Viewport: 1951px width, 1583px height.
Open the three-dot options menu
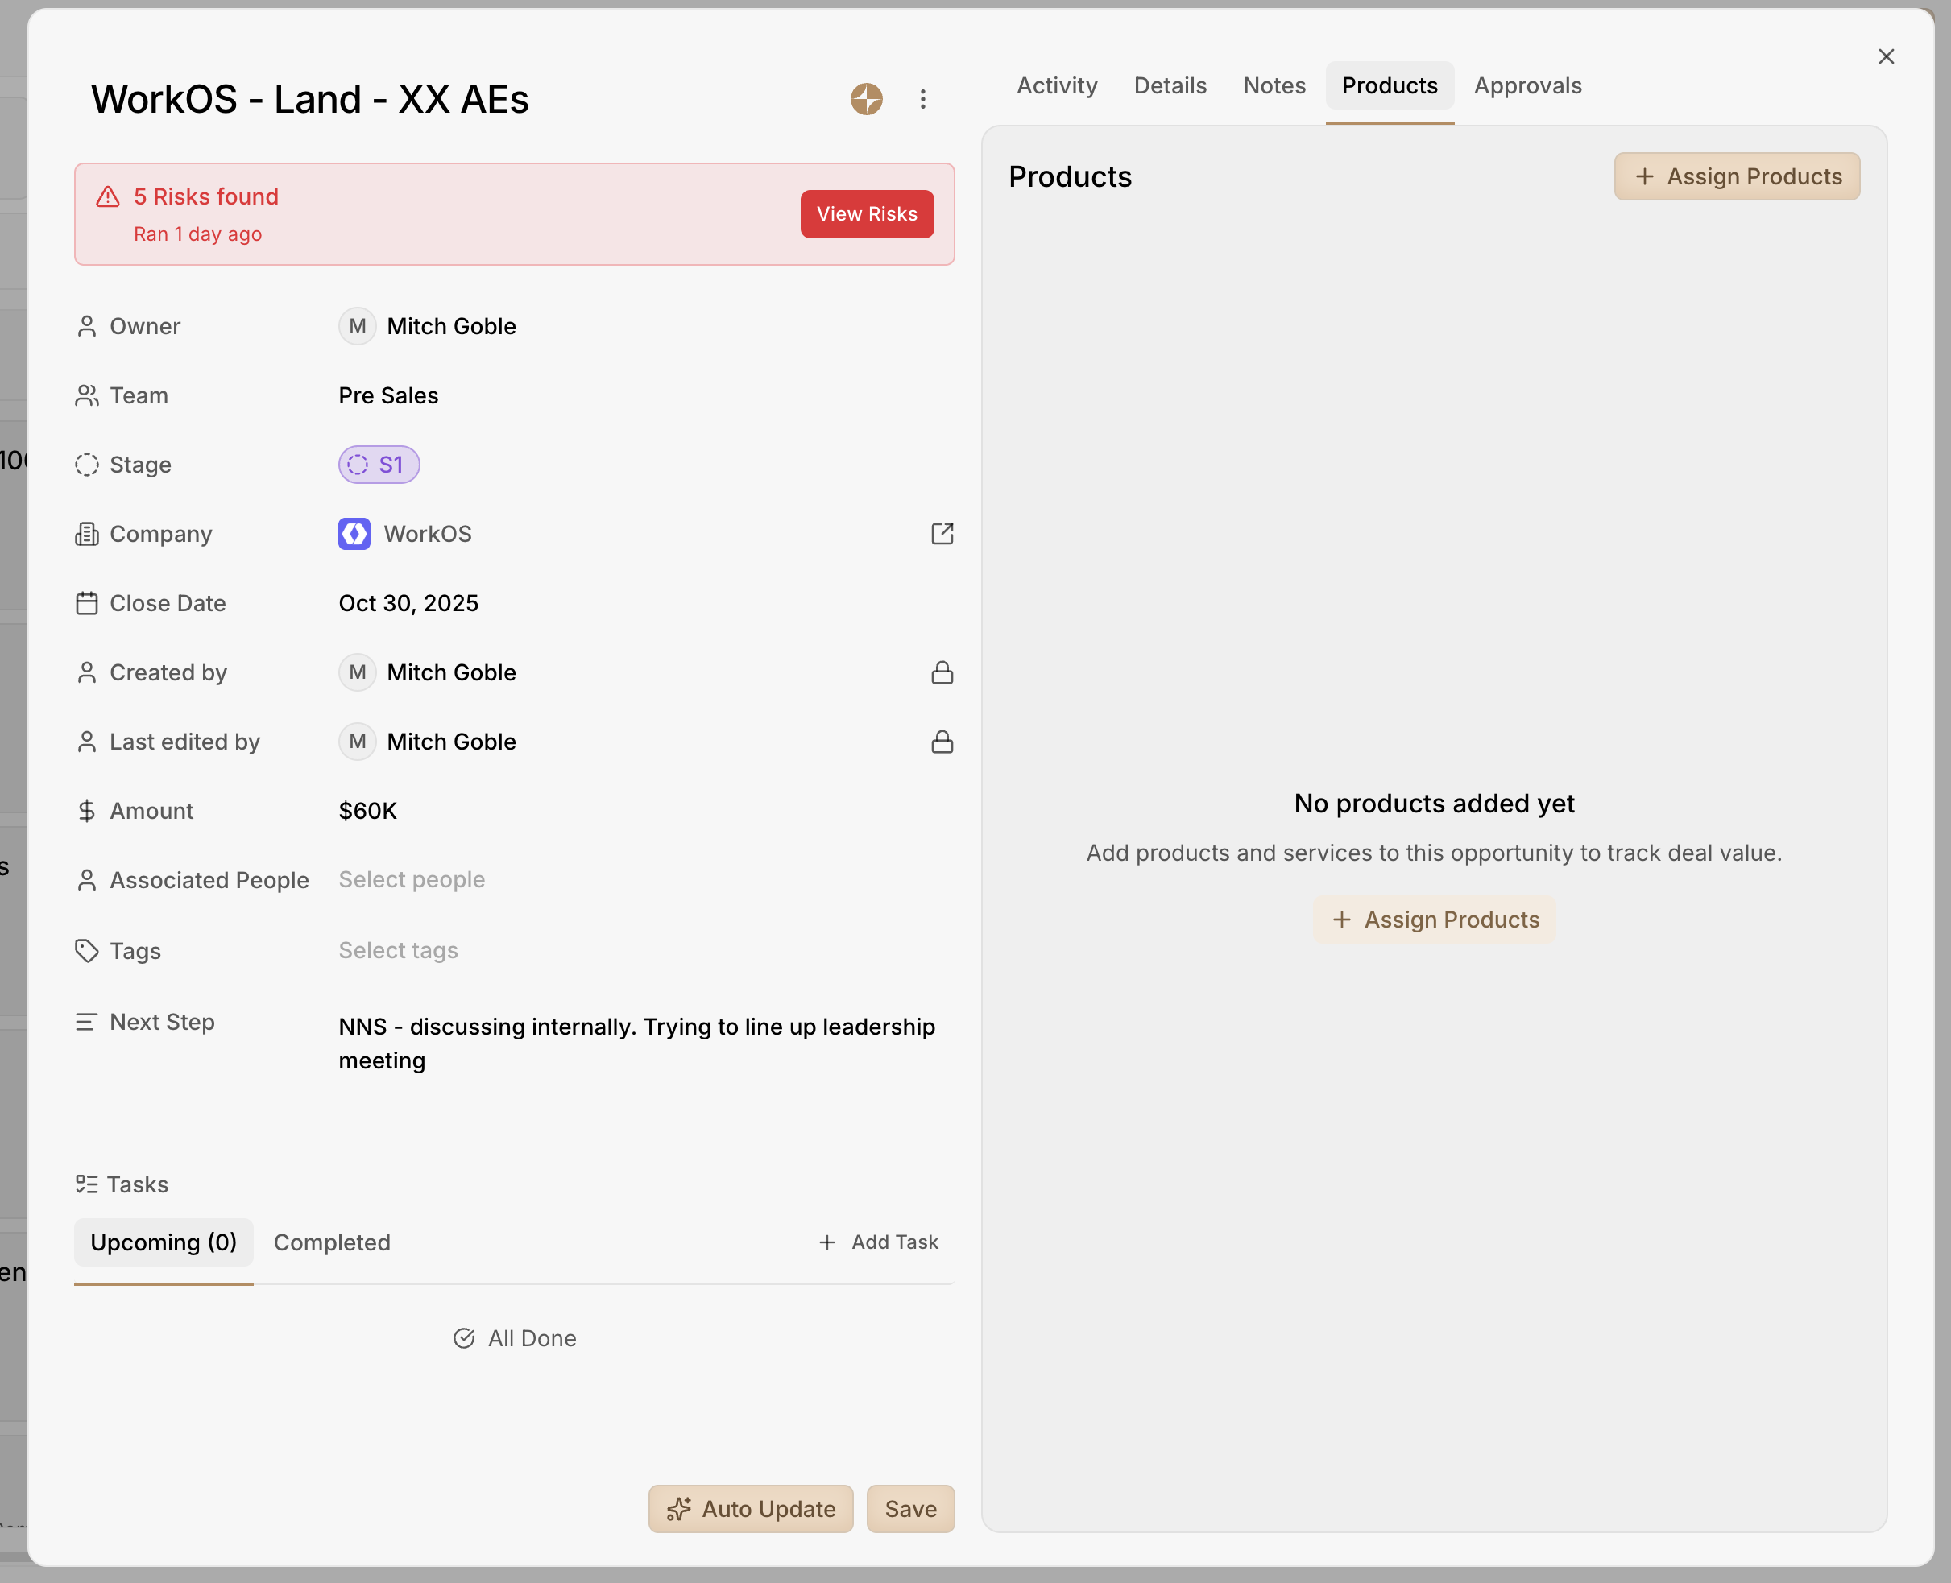click(922, 98)
